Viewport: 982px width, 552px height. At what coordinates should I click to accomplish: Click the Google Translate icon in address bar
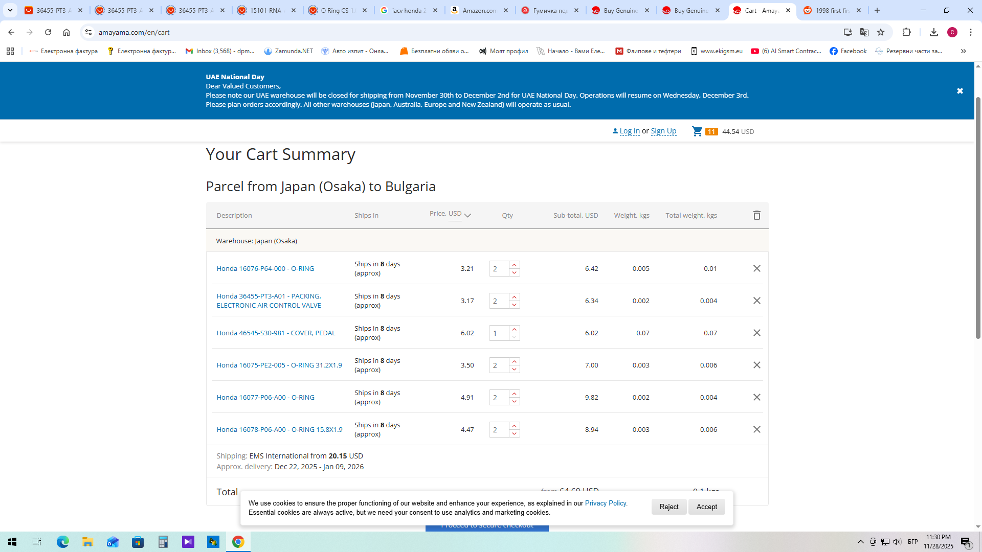(864, 32)
